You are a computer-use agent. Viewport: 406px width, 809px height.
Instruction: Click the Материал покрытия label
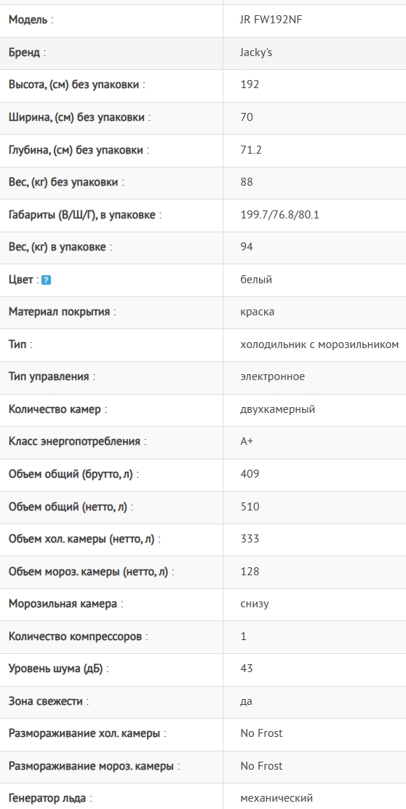click(63, 312)
